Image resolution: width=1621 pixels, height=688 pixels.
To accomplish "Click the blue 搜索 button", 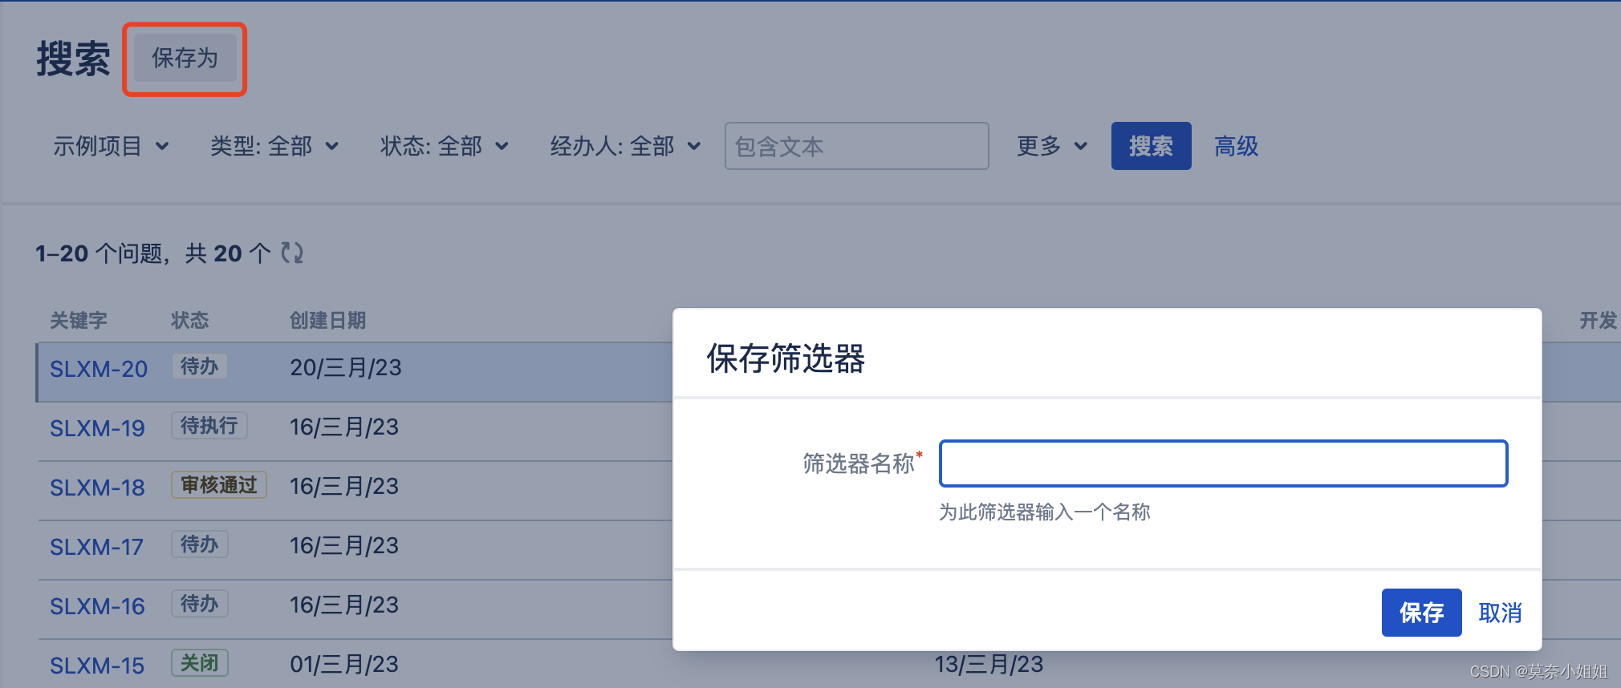I will coord(1151,146).
